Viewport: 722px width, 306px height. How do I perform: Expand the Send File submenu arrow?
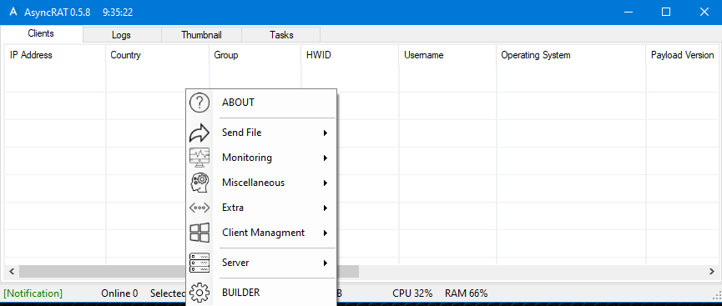pyautogui.click(x=325, y=133)
